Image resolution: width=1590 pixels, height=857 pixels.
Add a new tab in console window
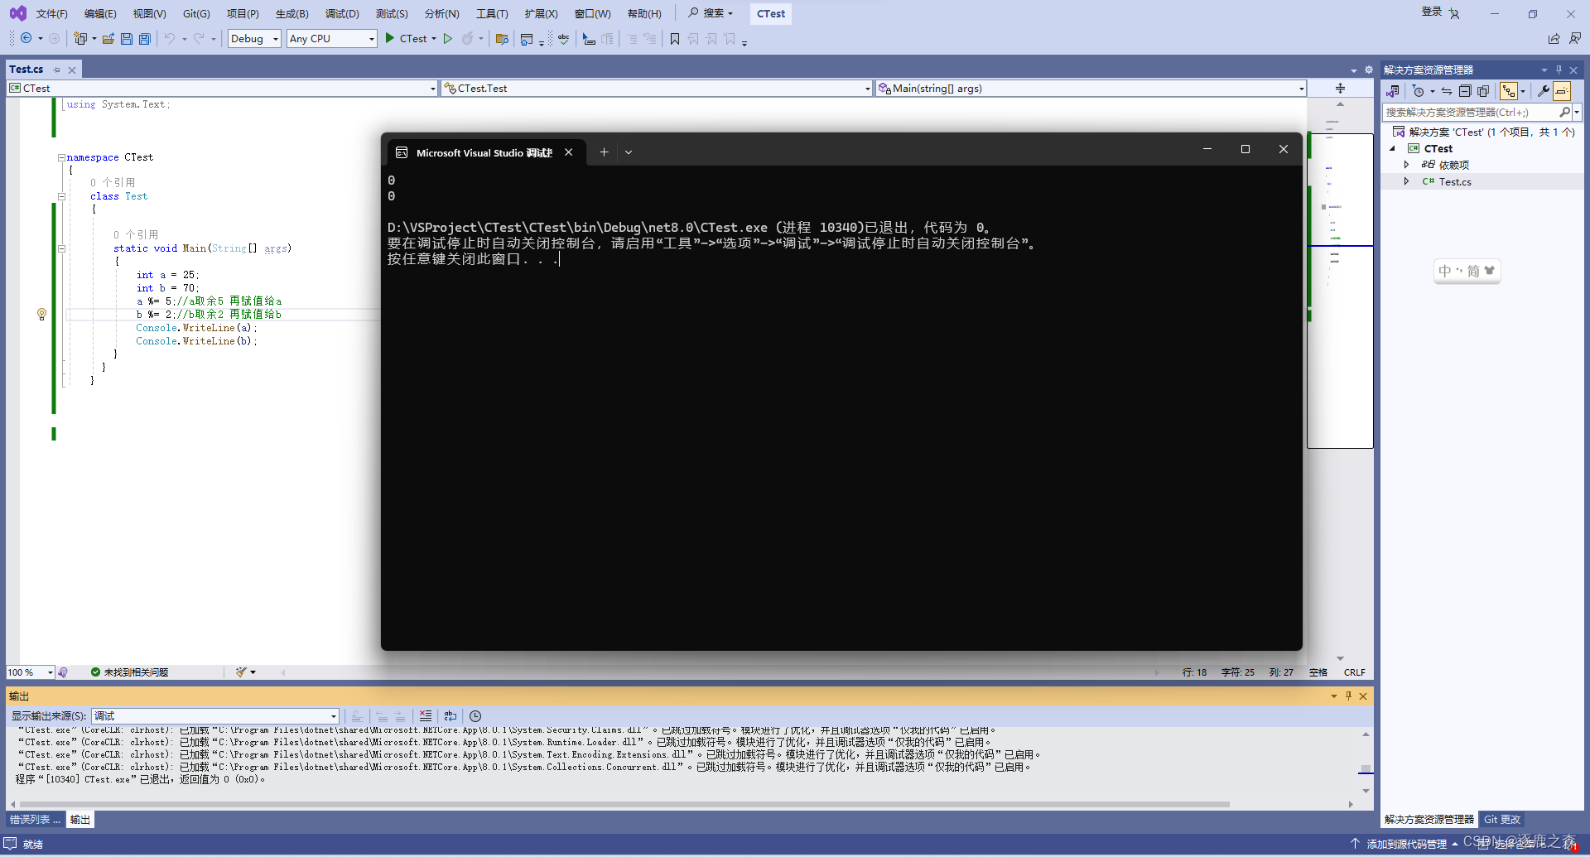[x=604, y=152]
